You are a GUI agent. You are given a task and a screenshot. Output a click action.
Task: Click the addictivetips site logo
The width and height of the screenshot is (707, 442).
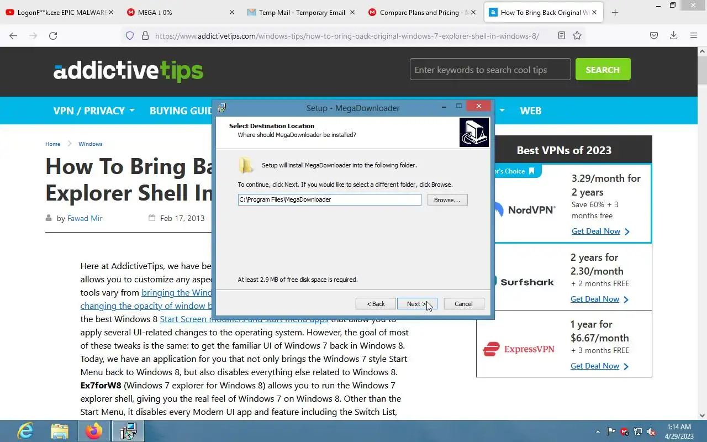click(x=128, y=71)
